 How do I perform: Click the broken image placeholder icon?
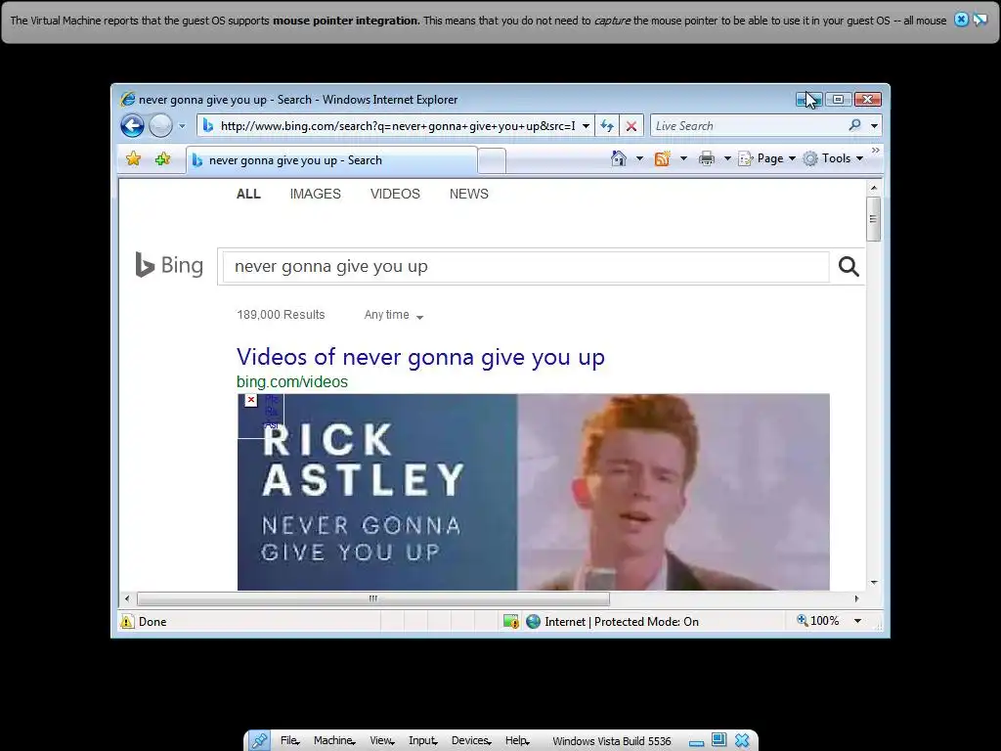coord(251,400)
